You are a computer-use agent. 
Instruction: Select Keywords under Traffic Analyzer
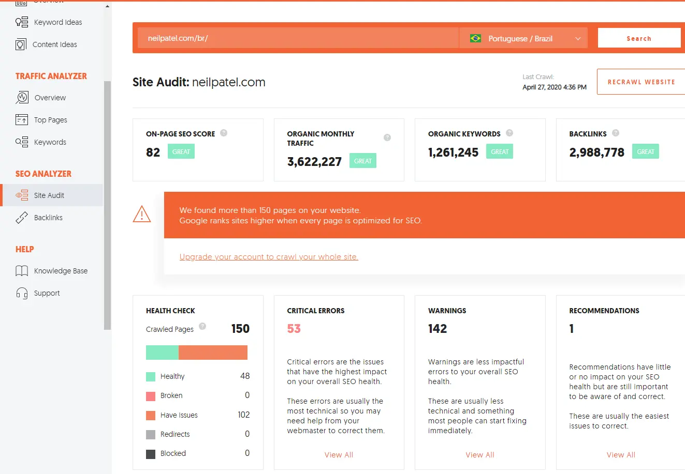(x=50, y=142)
